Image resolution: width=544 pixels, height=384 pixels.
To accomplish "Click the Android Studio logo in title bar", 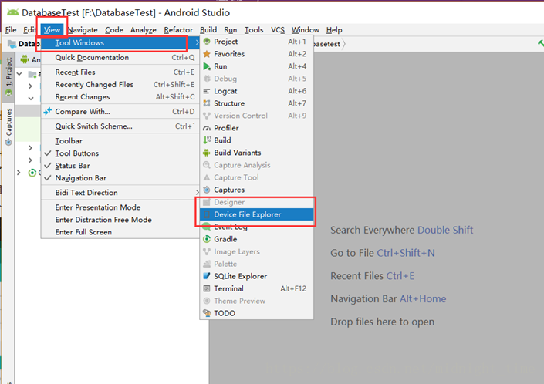I will [x=13, y=13].
